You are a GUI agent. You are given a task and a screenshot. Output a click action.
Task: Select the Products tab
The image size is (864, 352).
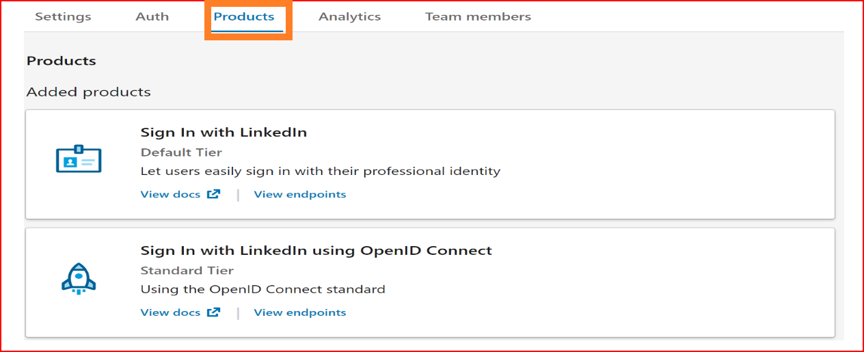pyautogui.click(x=244, y=16)
